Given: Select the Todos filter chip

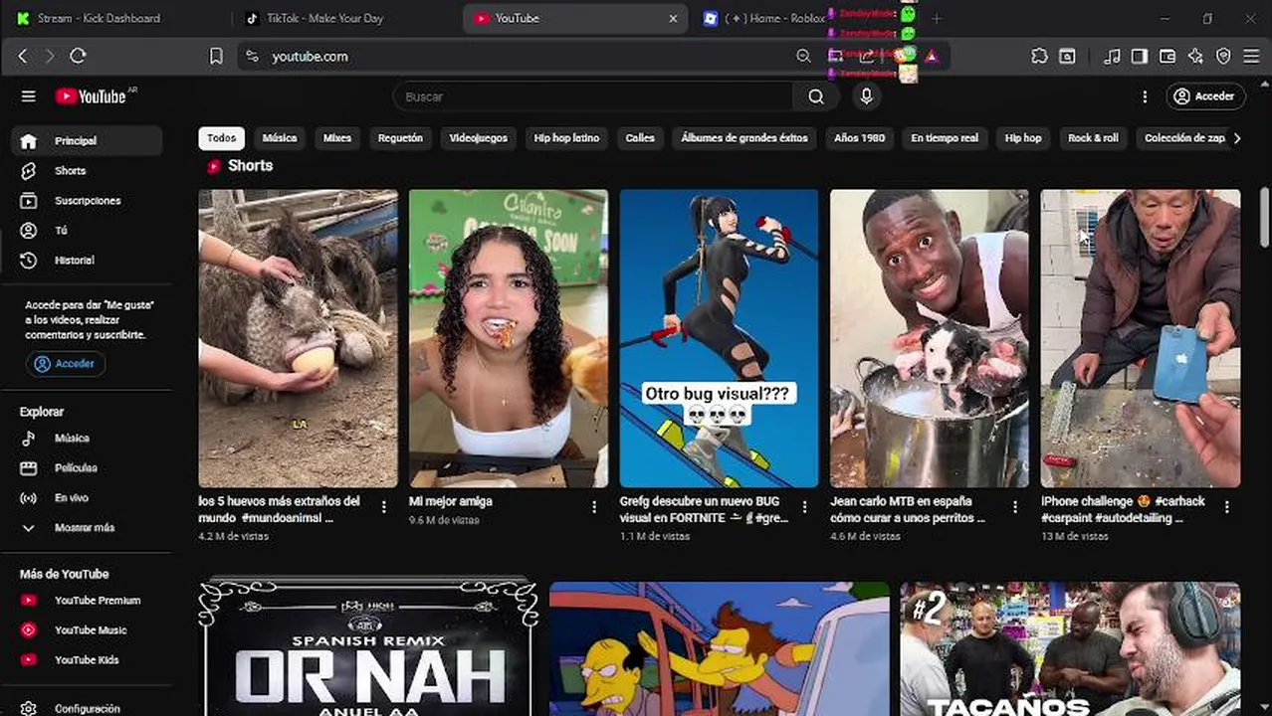Looking at the screenshot, I should pos(221,138).
